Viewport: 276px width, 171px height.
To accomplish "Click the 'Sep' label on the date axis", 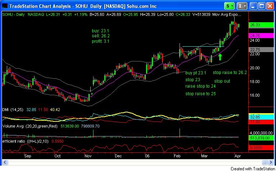I will (x=28, y=156).
